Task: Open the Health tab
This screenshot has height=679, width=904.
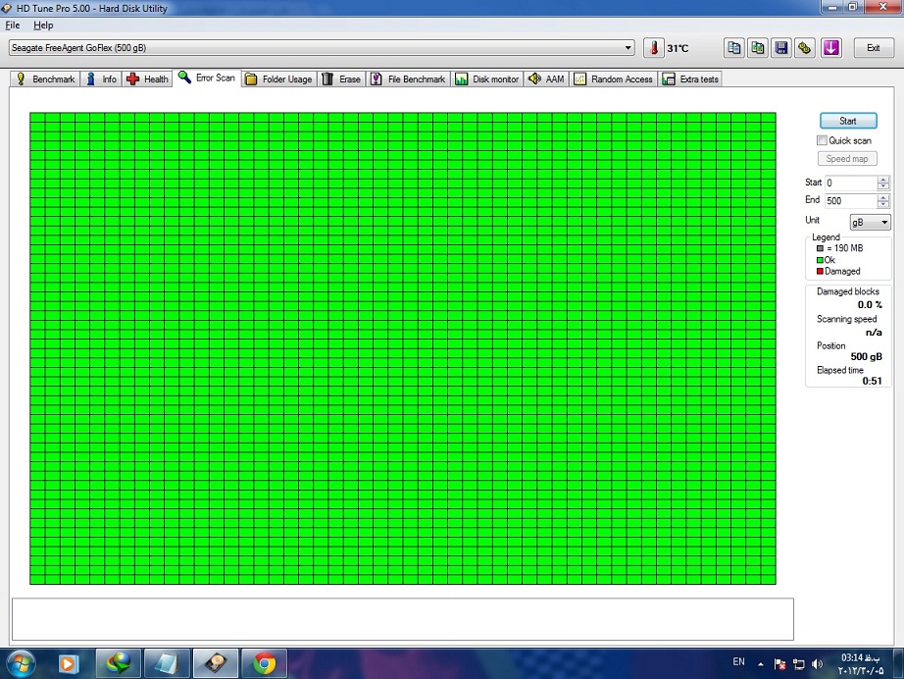Action: point(148,79)
